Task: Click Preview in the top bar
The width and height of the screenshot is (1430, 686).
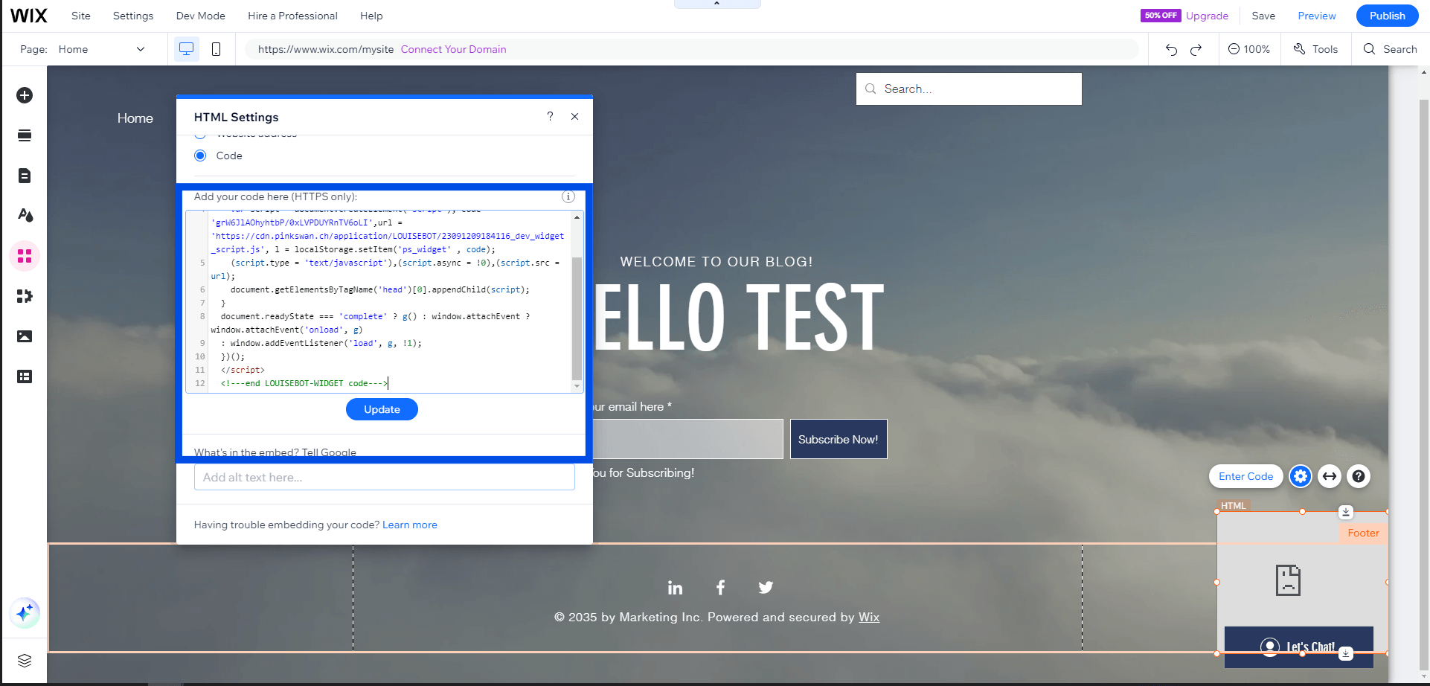Action: coord(1317,16)
